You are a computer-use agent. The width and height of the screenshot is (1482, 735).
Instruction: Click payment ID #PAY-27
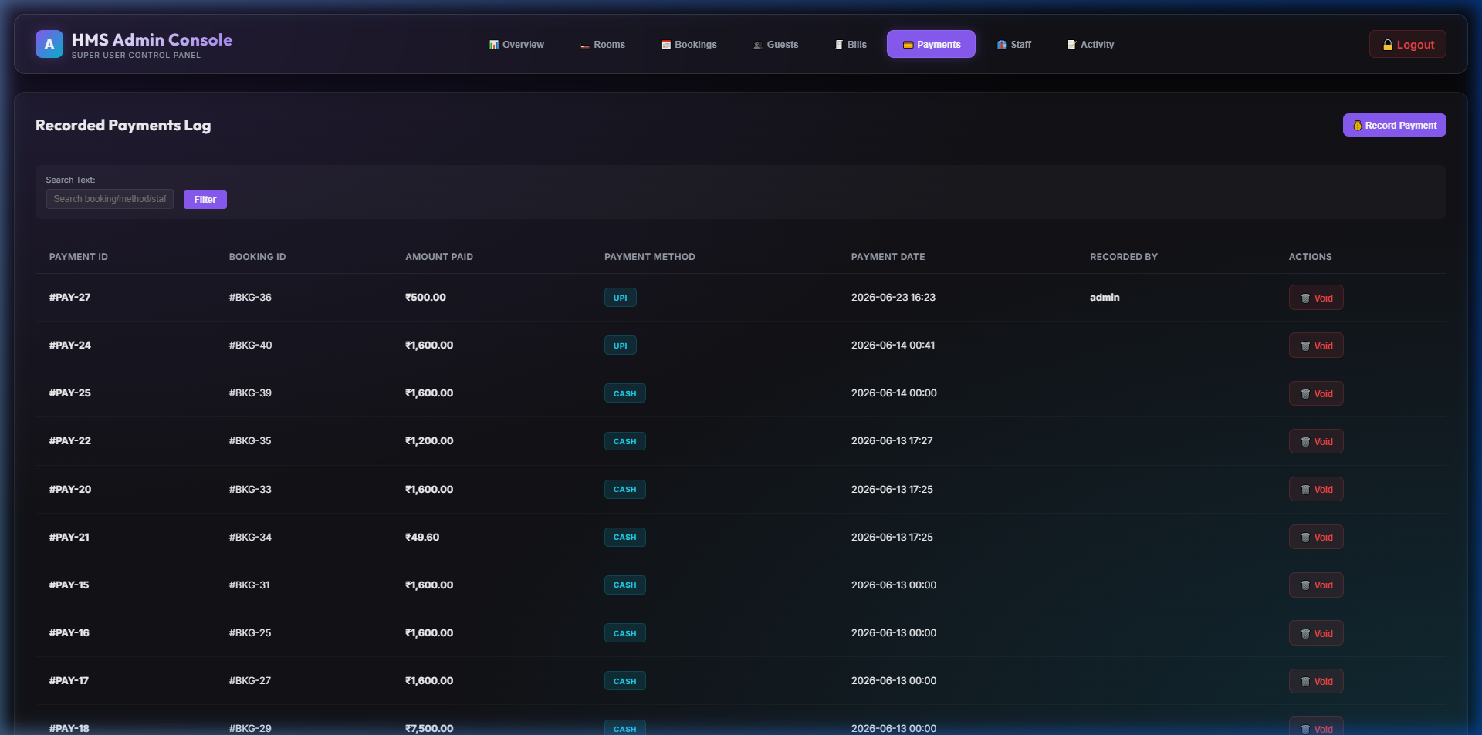coord(69,297)
